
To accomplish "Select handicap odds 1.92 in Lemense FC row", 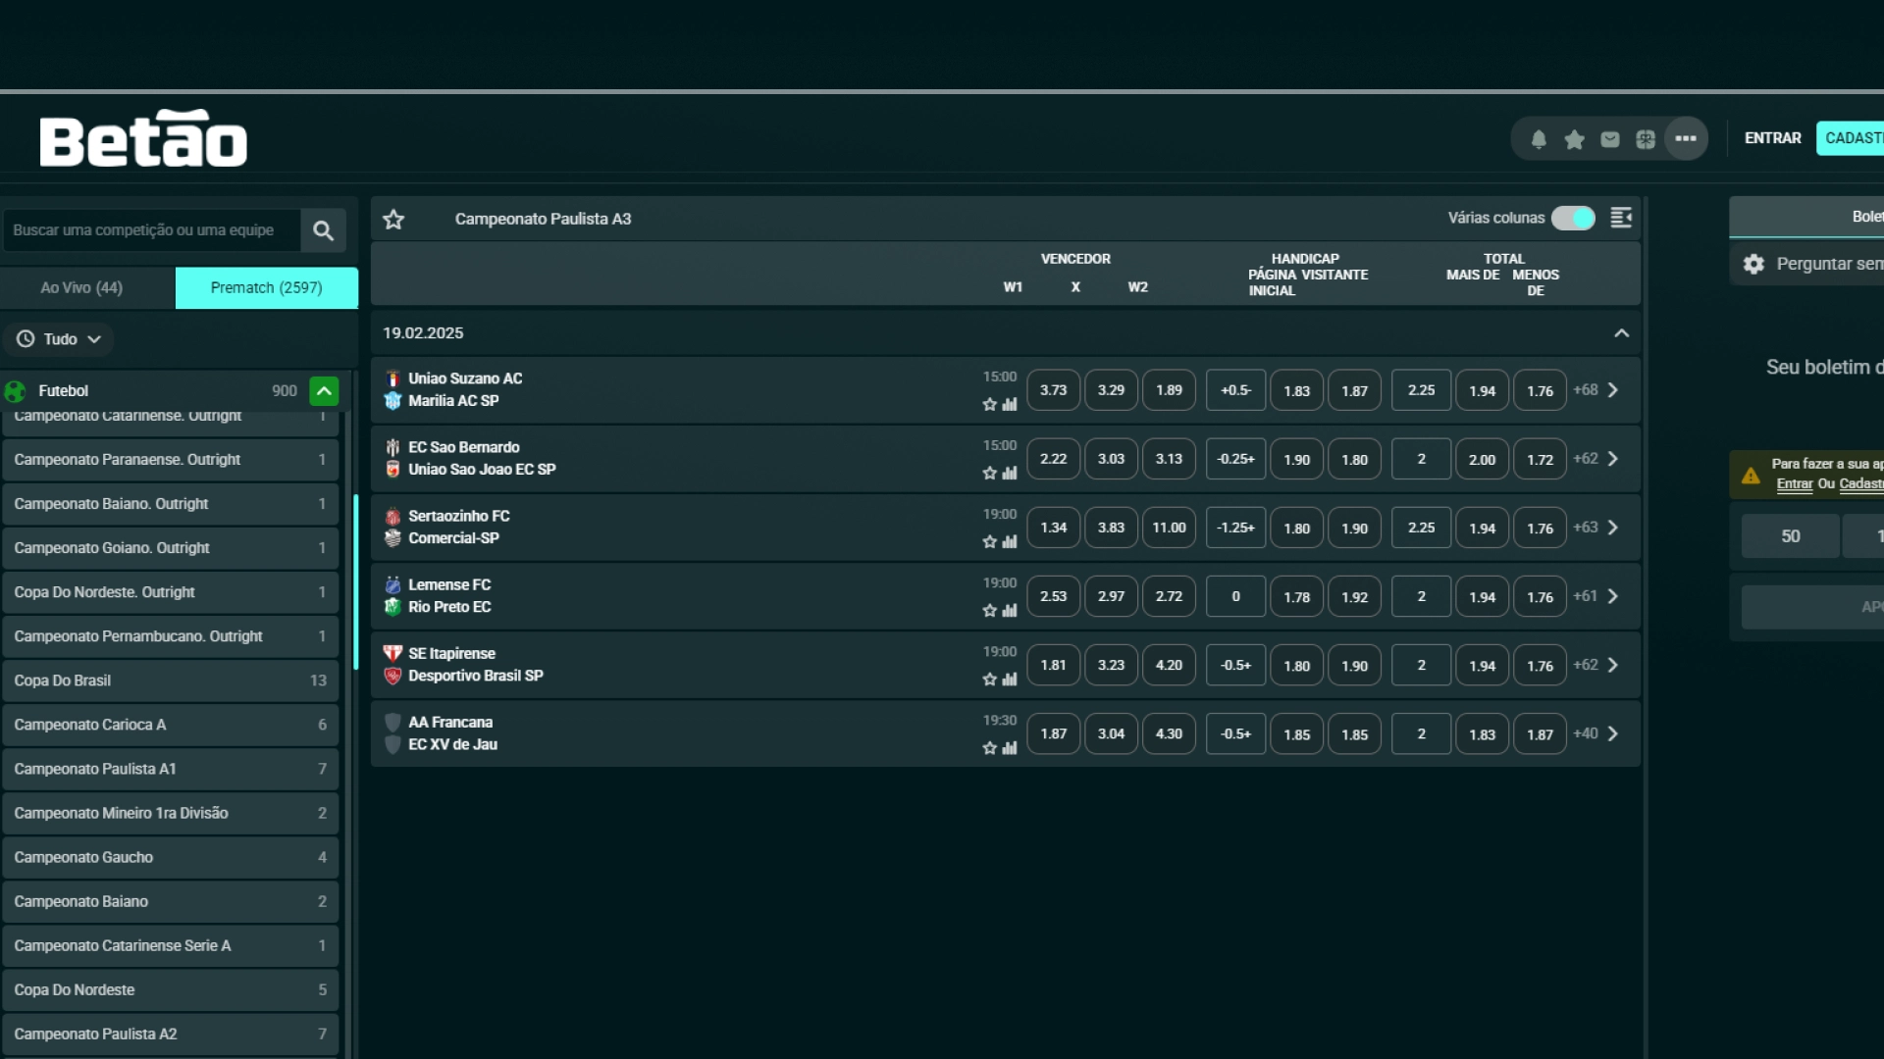I will (x=1354, y=596).
